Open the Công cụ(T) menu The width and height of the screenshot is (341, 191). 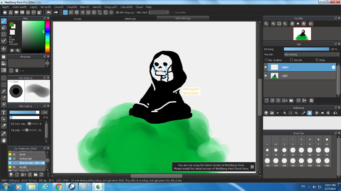111,7
